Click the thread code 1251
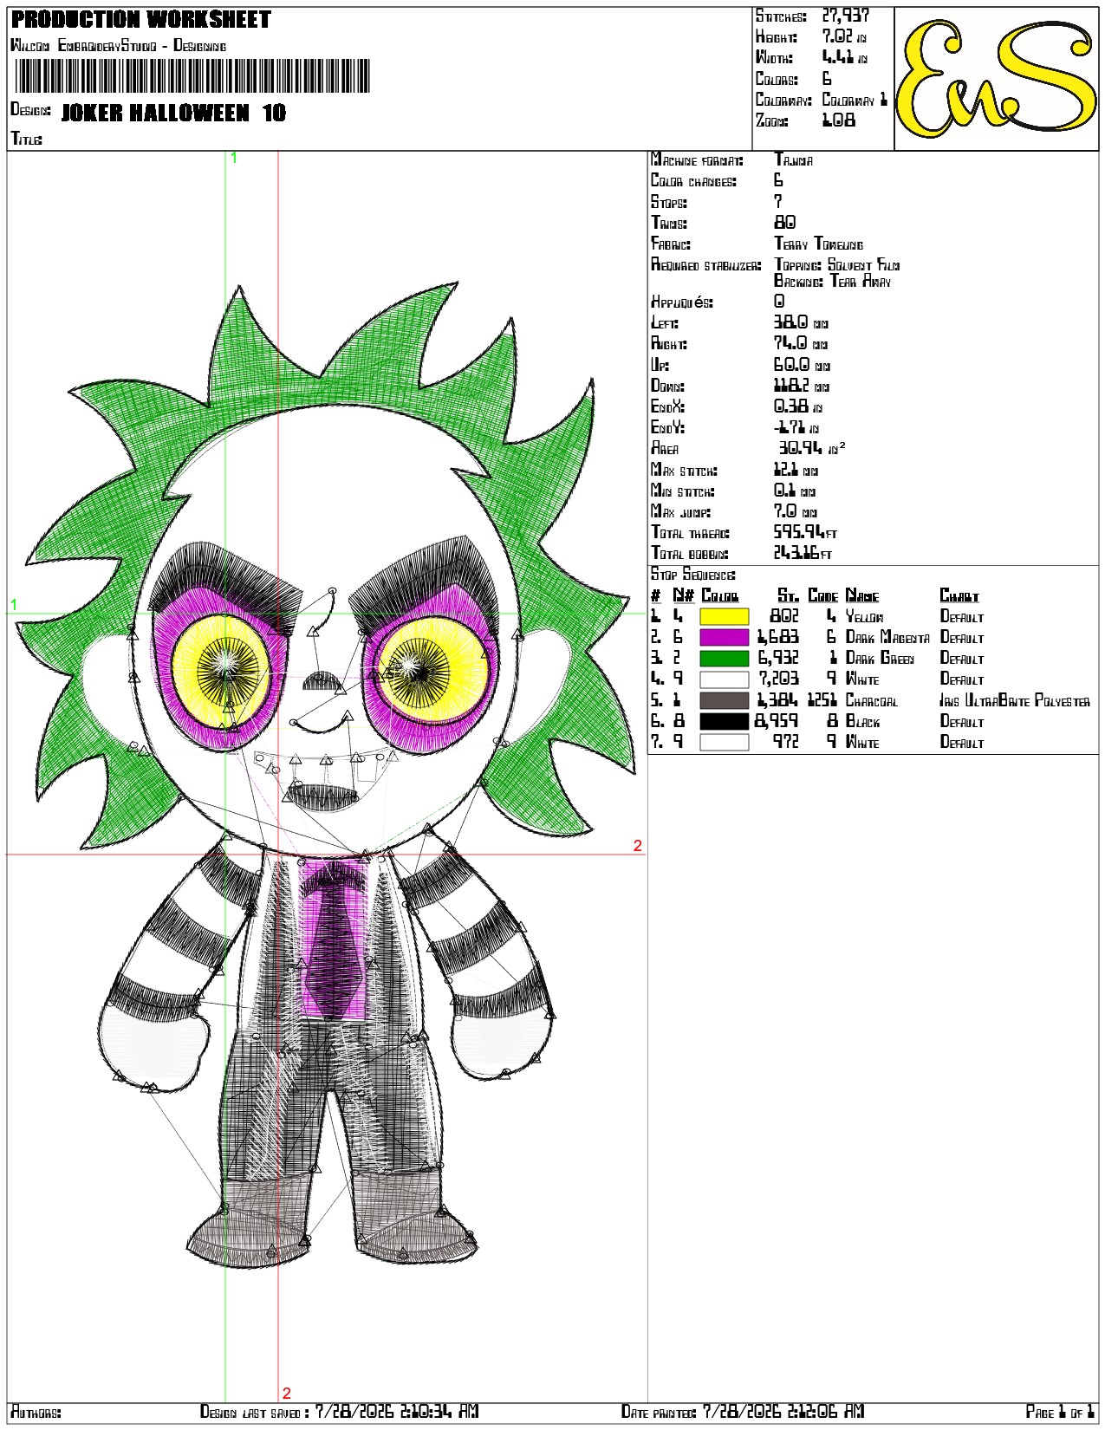The width and height of the screenshot is (1105, 1430). click(822, 700)
